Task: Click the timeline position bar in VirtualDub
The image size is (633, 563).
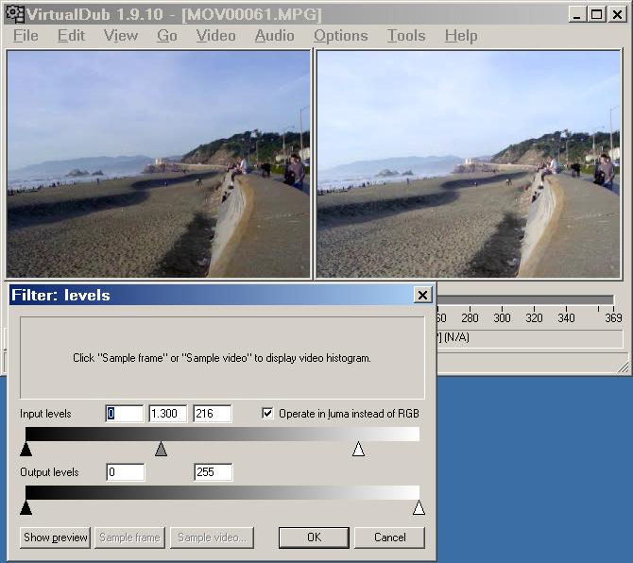Action: pyautogui.click(x=524, y=299)
